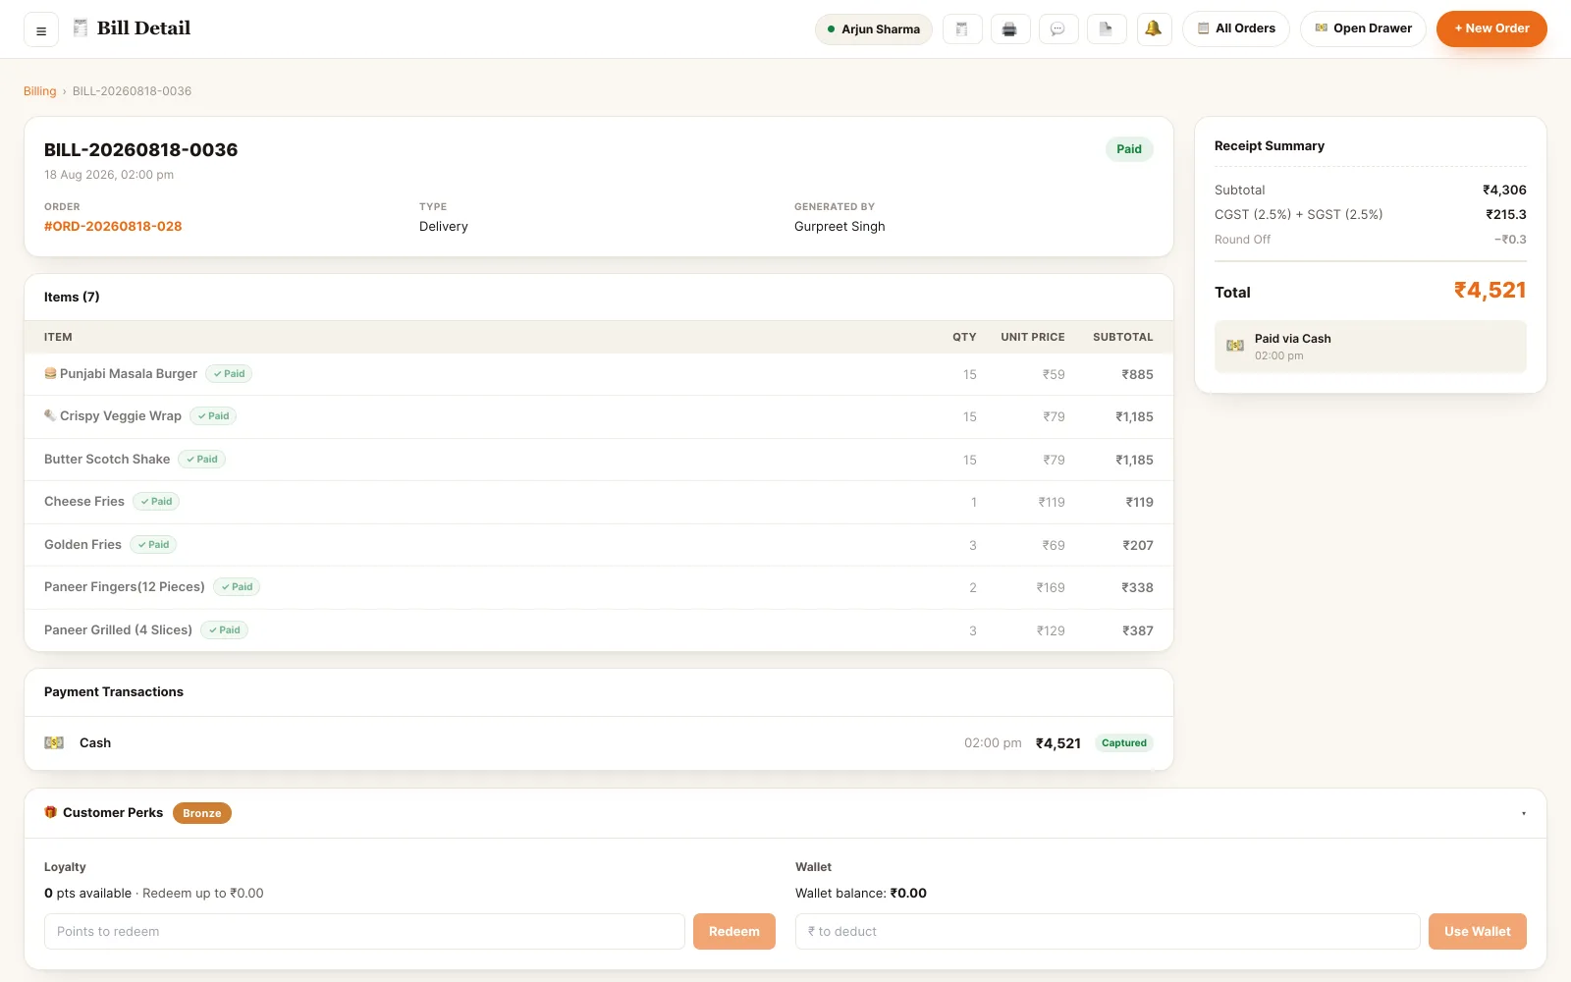
Task: Click the ₹215.3 tax value
Action: [1505, 215]
